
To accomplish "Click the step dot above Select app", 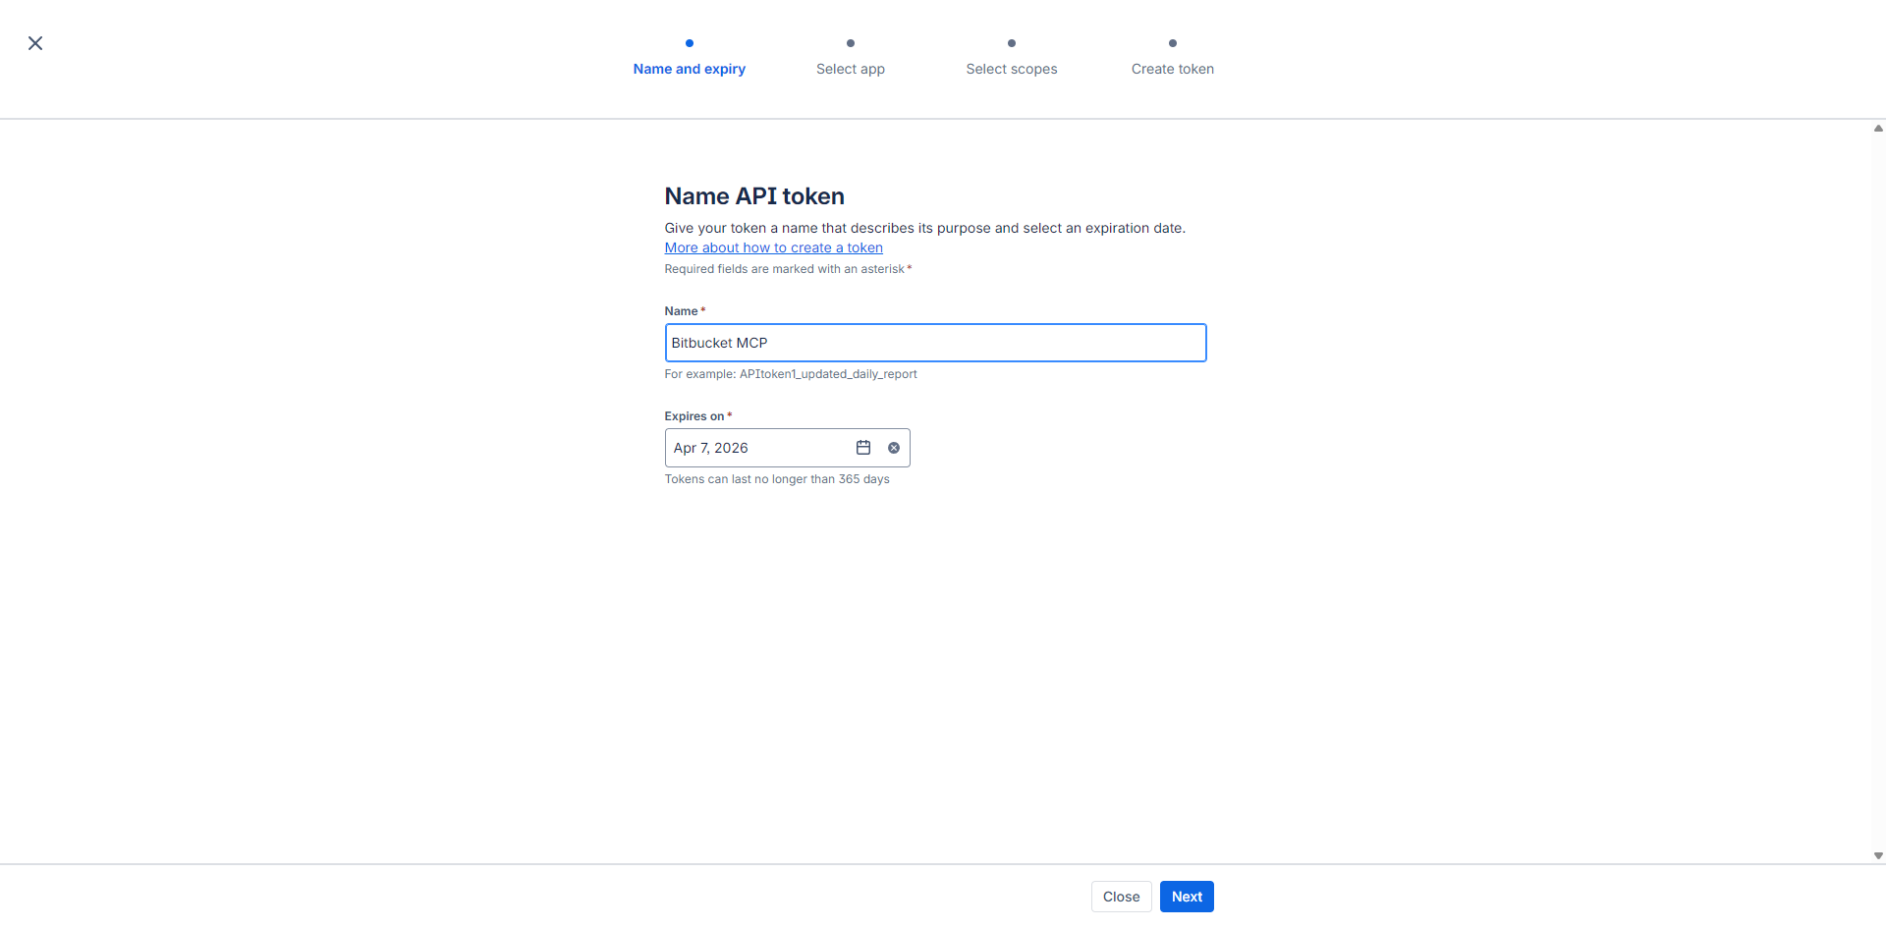I will 850,43.
